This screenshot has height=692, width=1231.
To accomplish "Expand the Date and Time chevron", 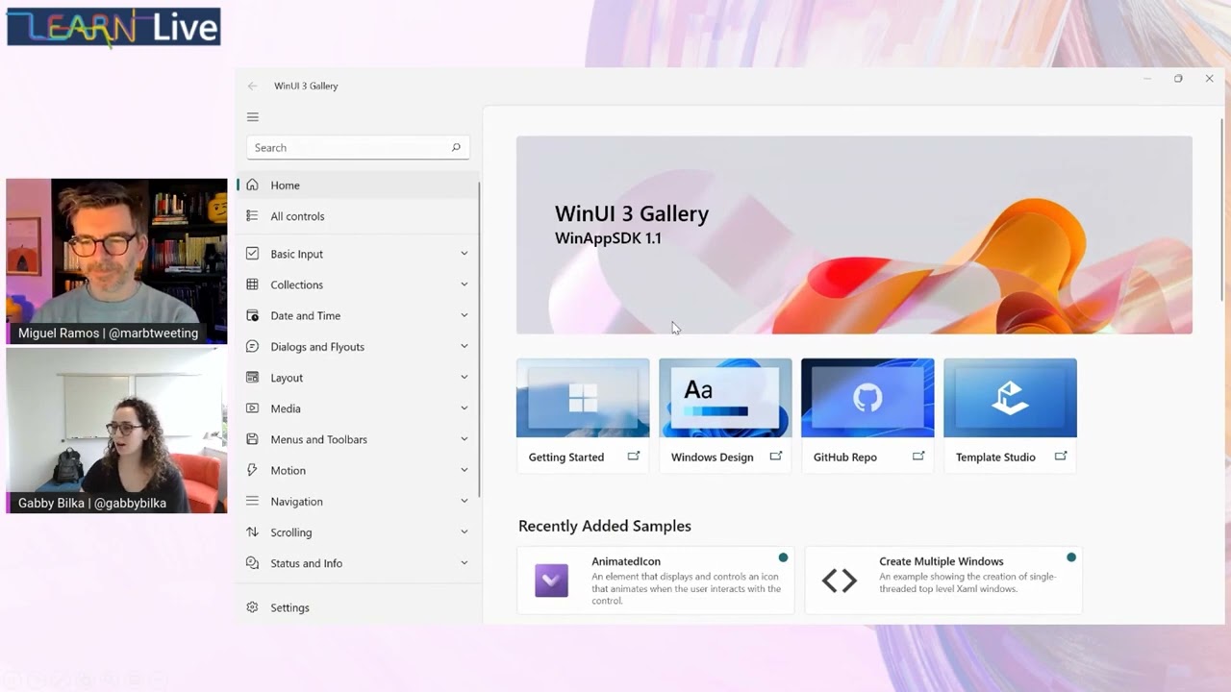I will pos(464,315).
